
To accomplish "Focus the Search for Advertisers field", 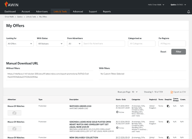I will click(x=103, y=43).
